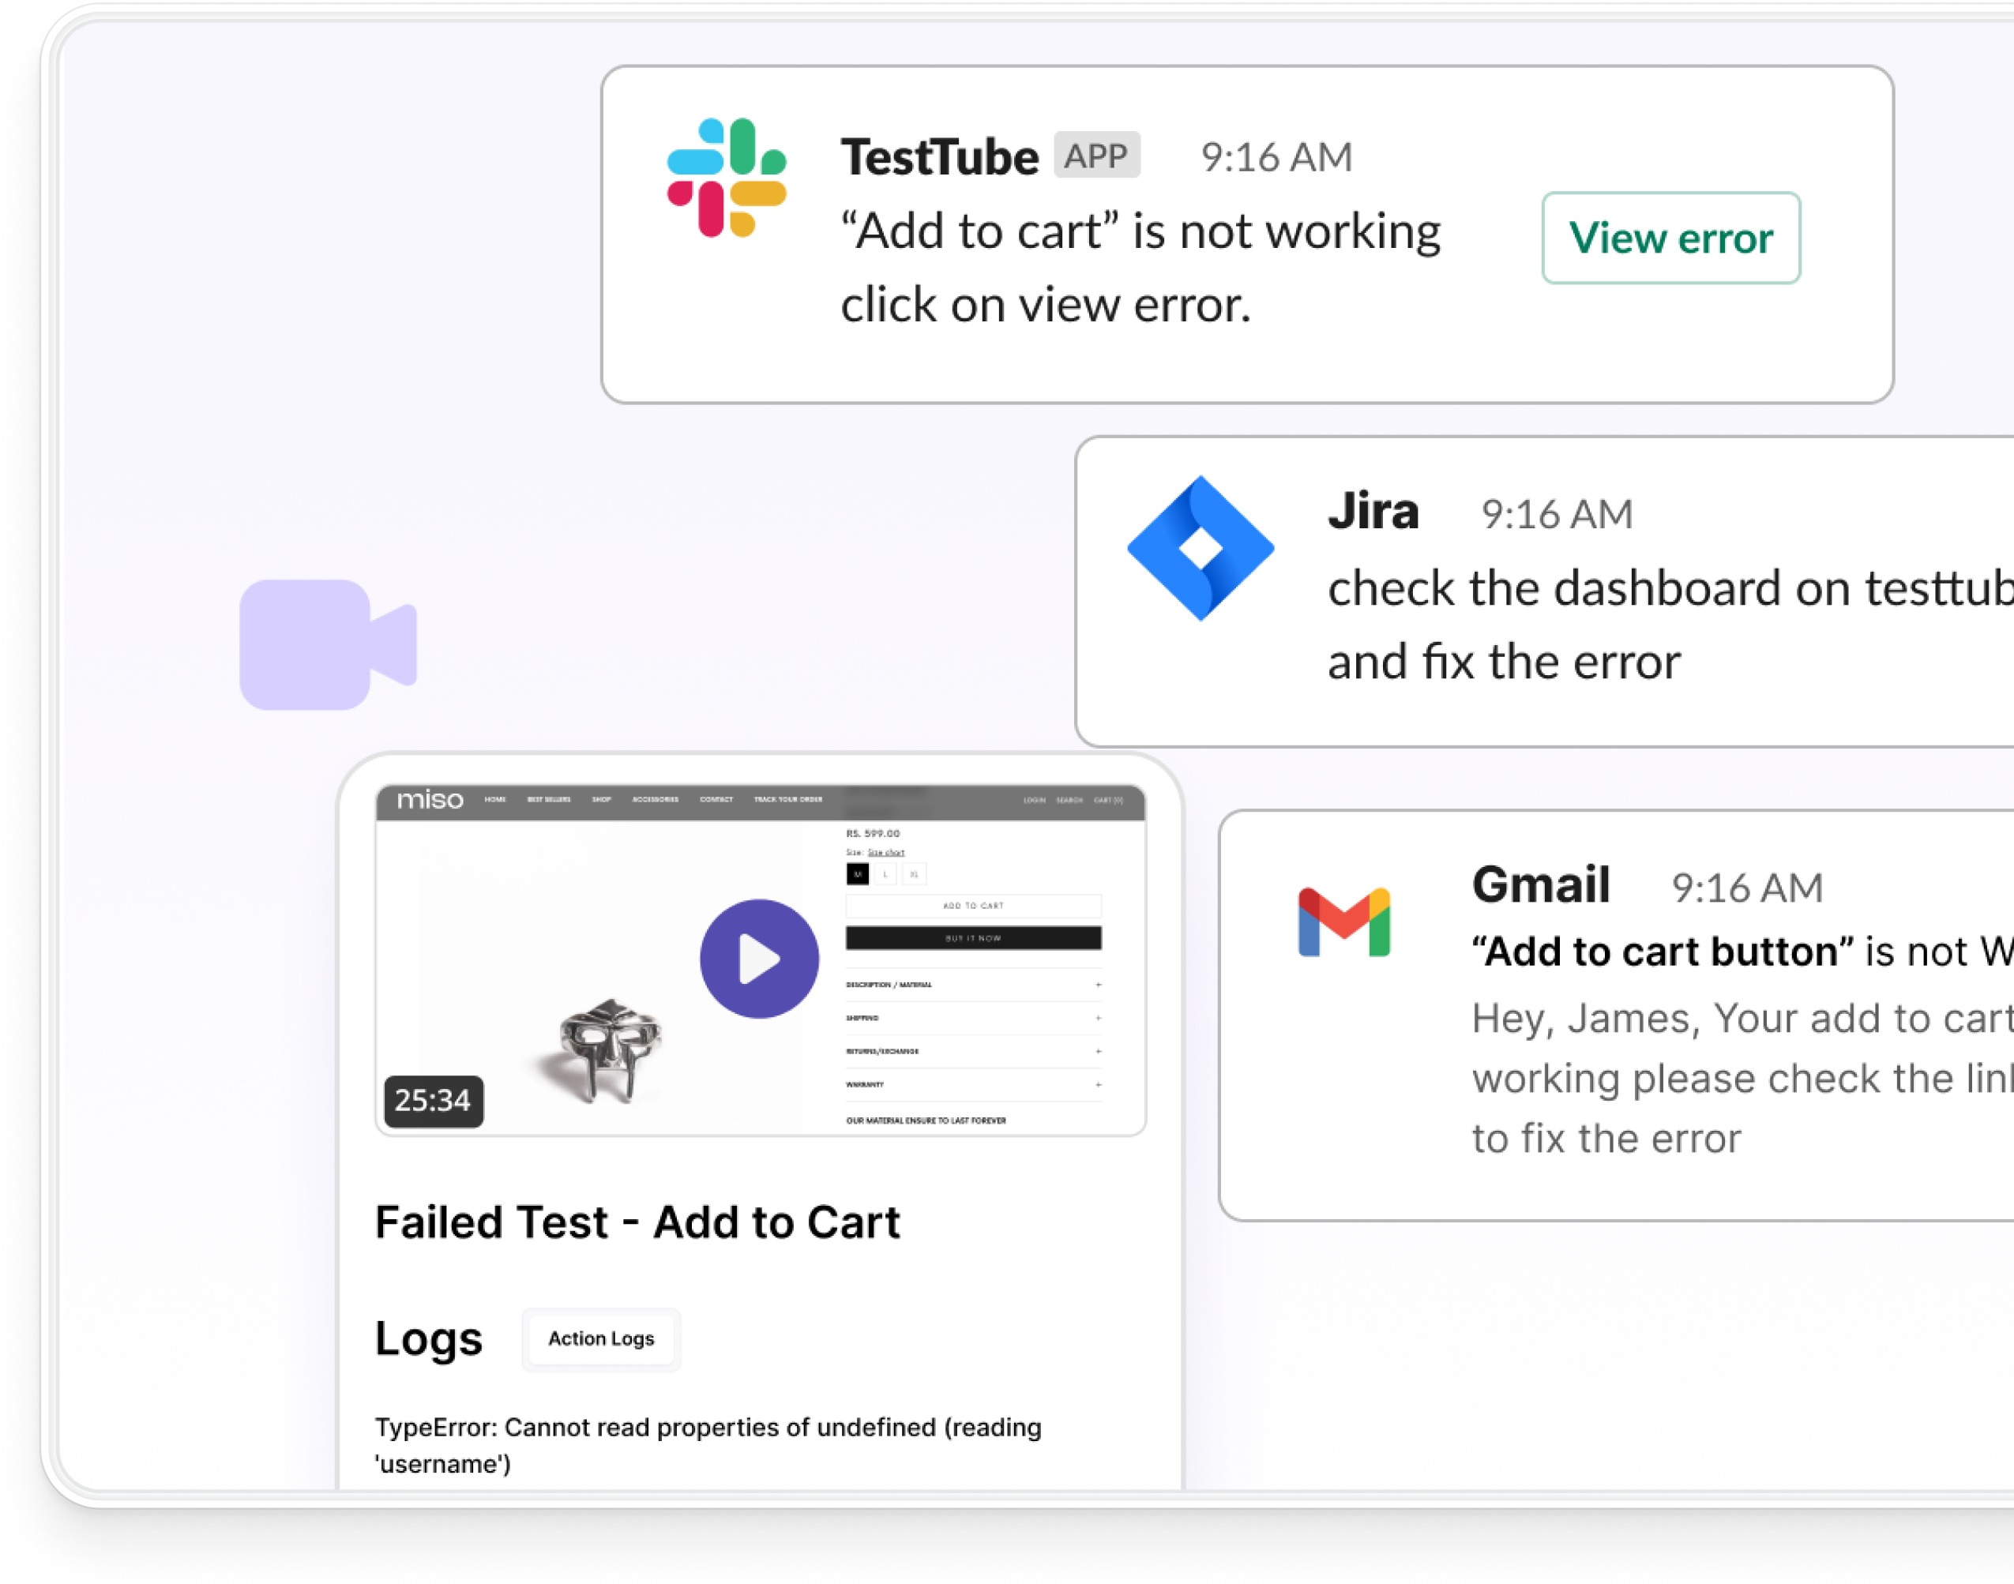
Task: Click the purple video camera icon
Action: coord(329,644)
